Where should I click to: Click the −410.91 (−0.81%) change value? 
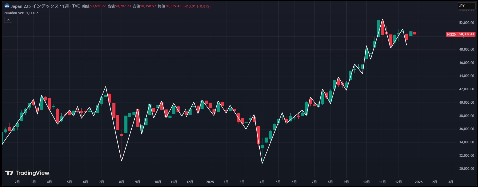(x=197, y=6)
